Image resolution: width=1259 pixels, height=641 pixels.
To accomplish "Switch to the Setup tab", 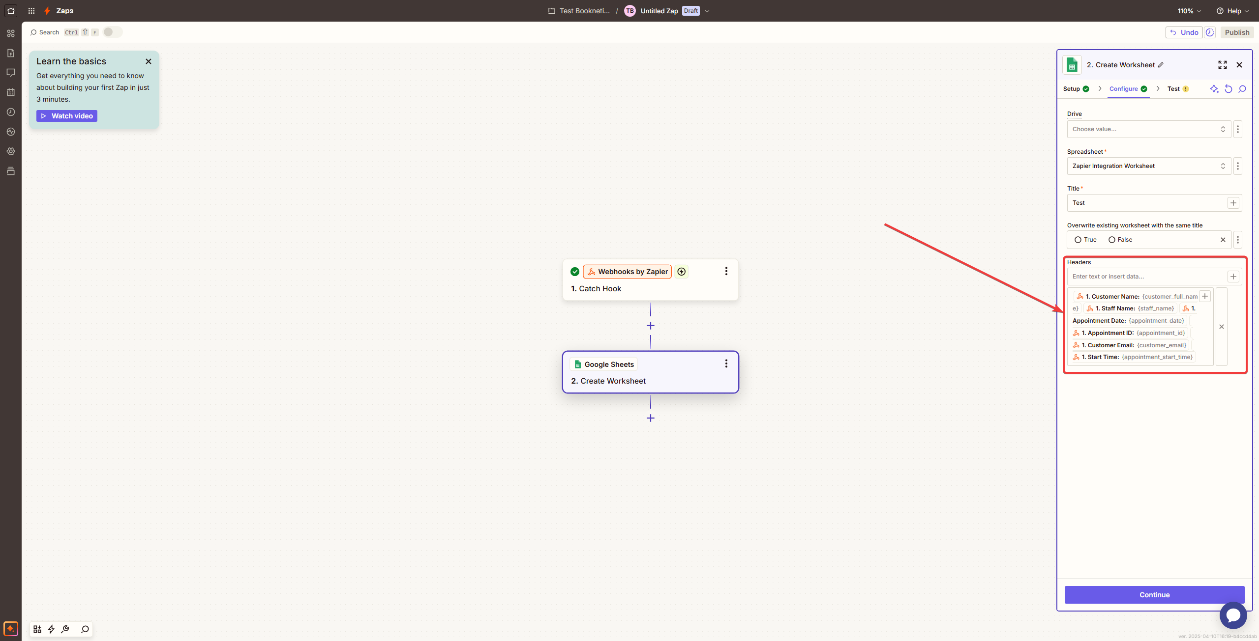I will tap(1076, 89).
